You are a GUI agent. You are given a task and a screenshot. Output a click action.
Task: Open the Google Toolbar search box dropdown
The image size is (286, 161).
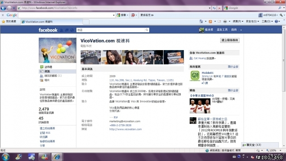pos(114,15)
